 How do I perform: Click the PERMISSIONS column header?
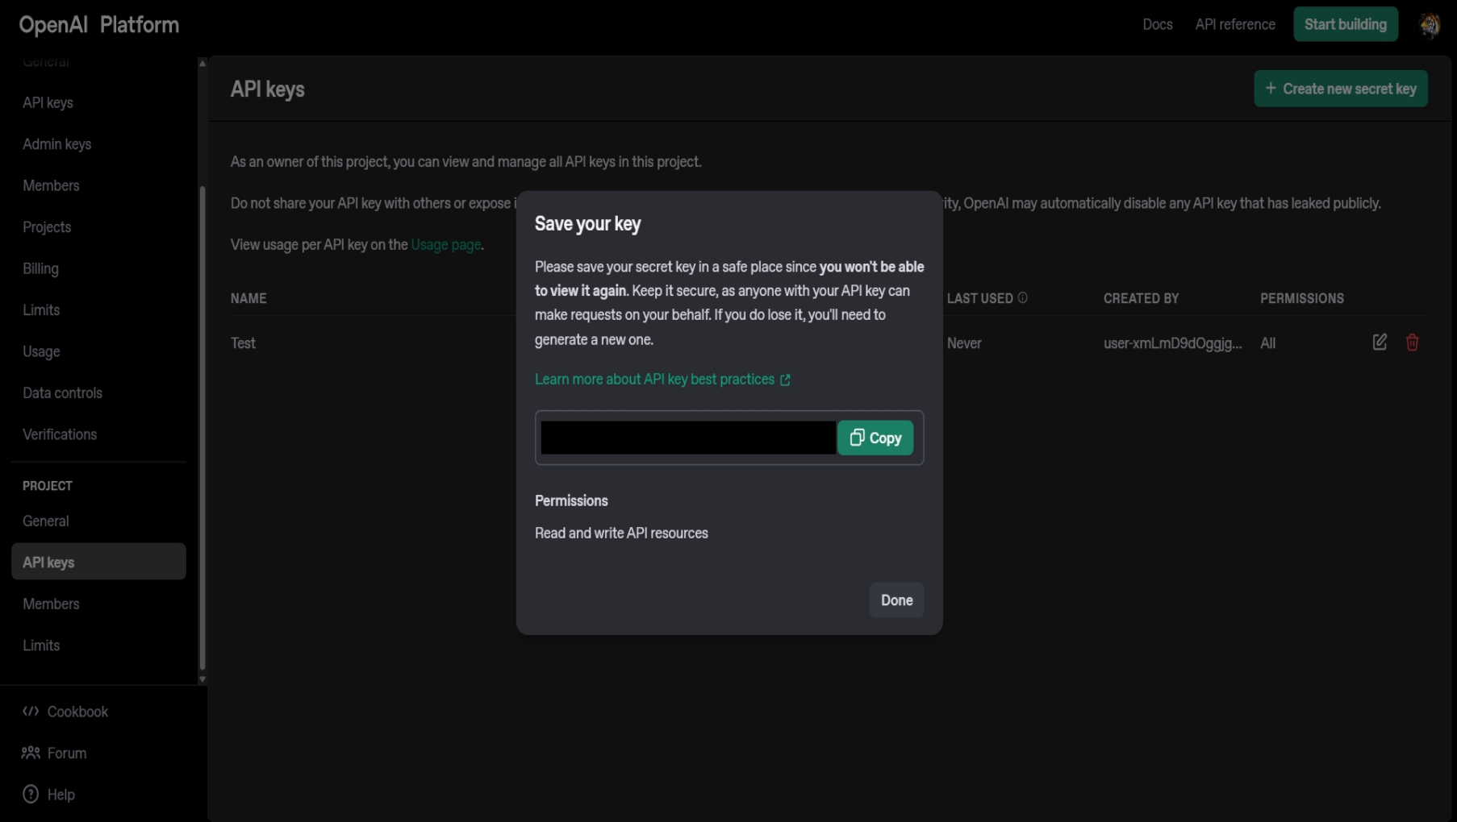click(1301, 298)
